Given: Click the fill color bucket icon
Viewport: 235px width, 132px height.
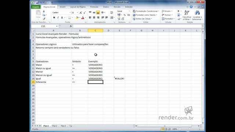Looking at the screenshot, I should click(x=77, y=18).
